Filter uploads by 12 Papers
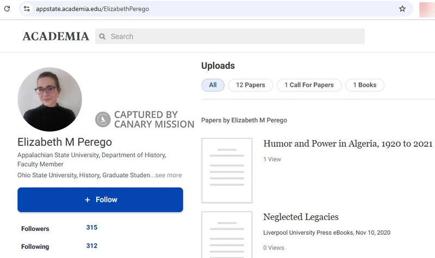The image size is (435, 258). click(251, 85)
